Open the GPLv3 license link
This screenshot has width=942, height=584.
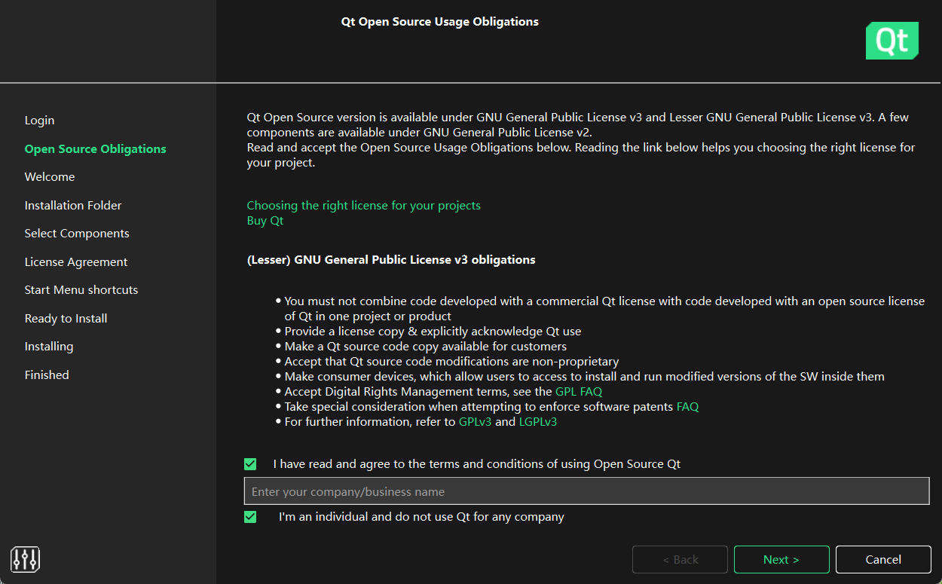475,421
